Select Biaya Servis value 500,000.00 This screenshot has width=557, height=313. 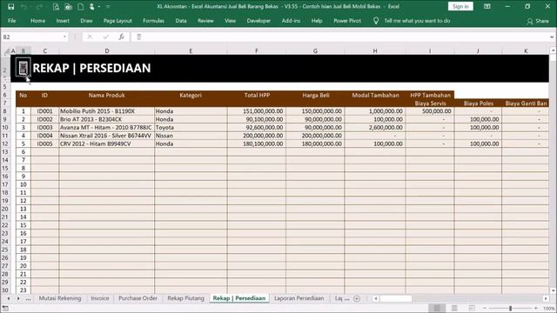430,111
